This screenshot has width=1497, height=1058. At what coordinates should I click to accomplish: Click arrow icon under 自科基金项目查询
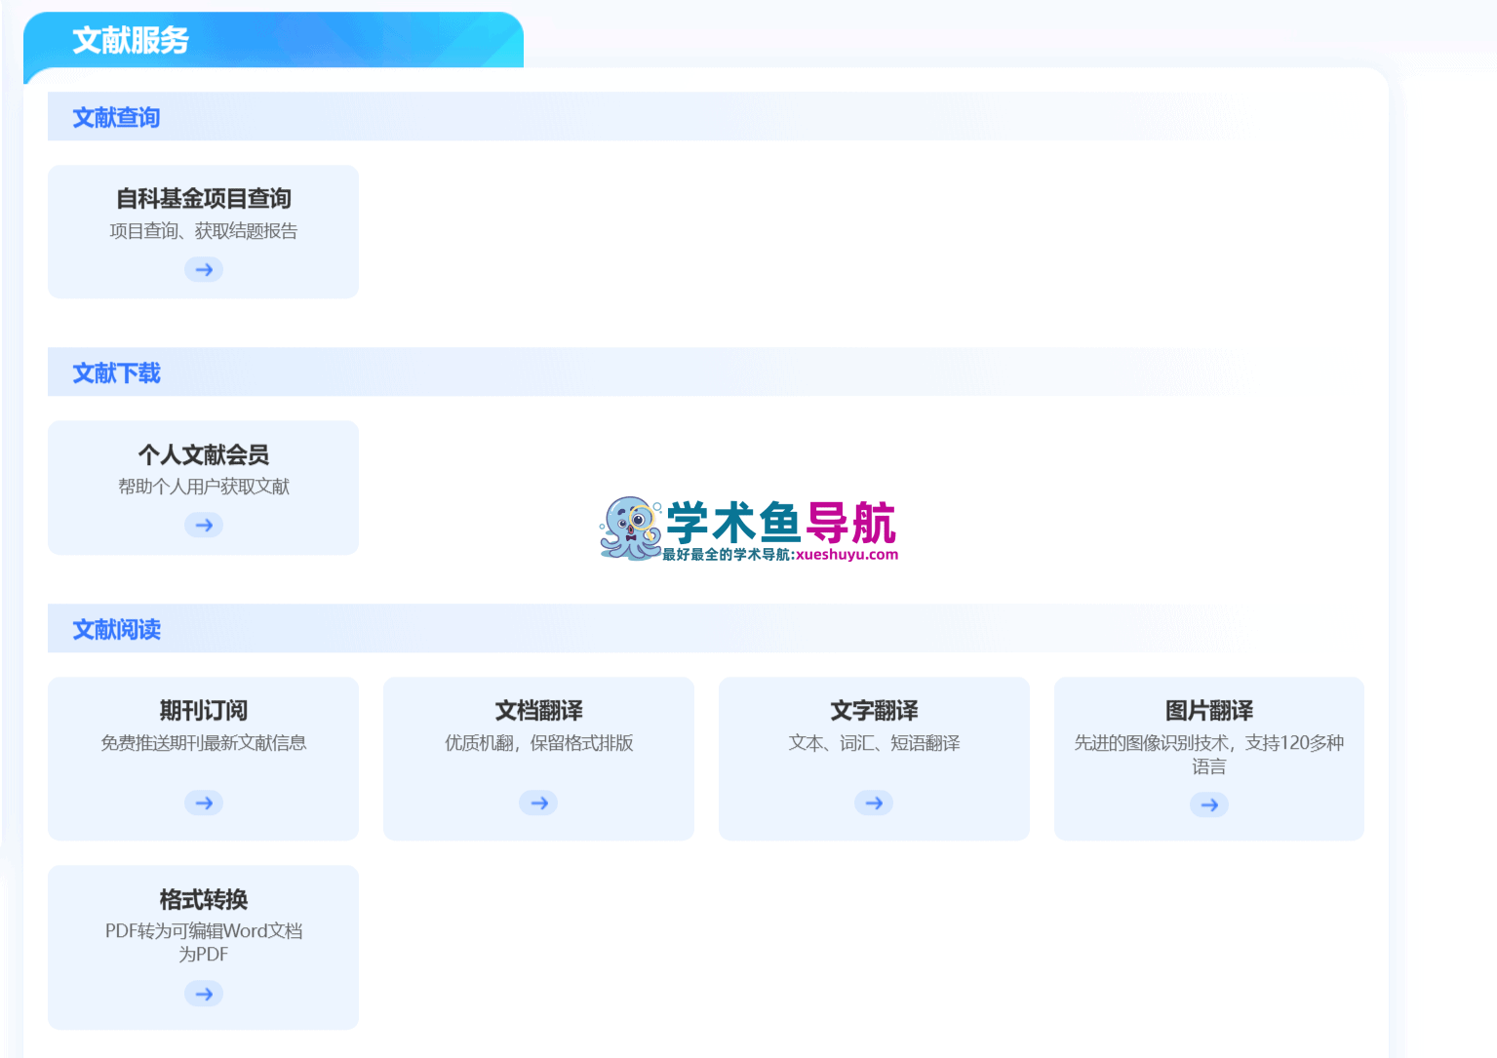pos(204,269)
